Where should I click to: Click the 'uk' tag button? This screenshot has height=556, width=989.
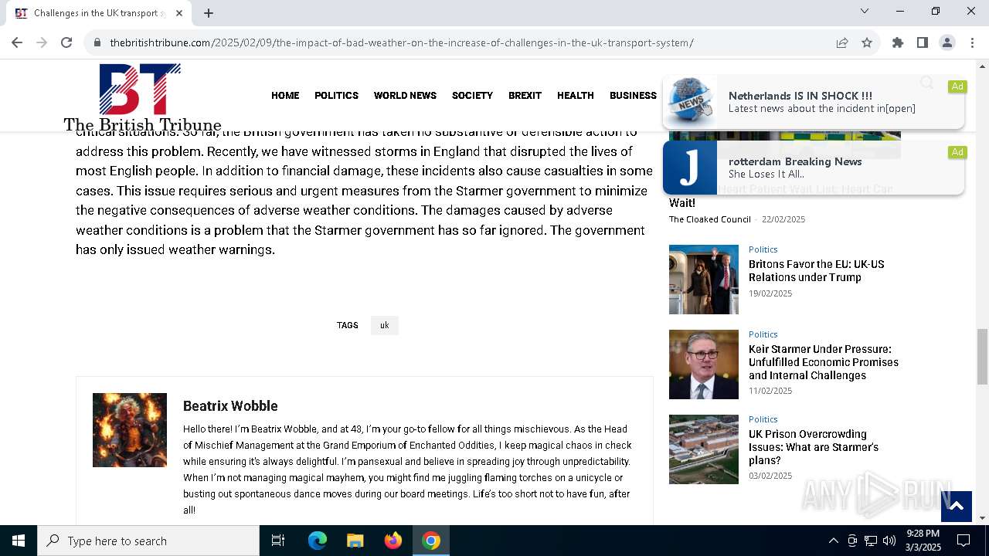[x=385, y=325]
